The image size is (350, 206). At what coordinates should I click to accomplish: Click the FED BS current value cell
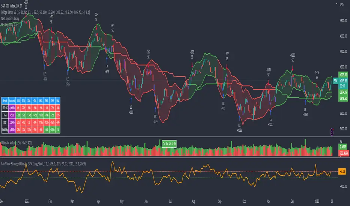tap(12, 108)
